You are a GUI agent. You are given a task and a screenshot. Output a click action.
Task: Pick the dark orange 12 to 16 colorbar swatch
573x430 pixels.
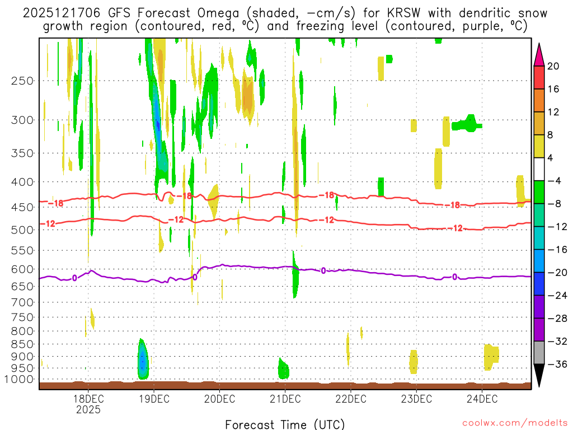[539, 101]
